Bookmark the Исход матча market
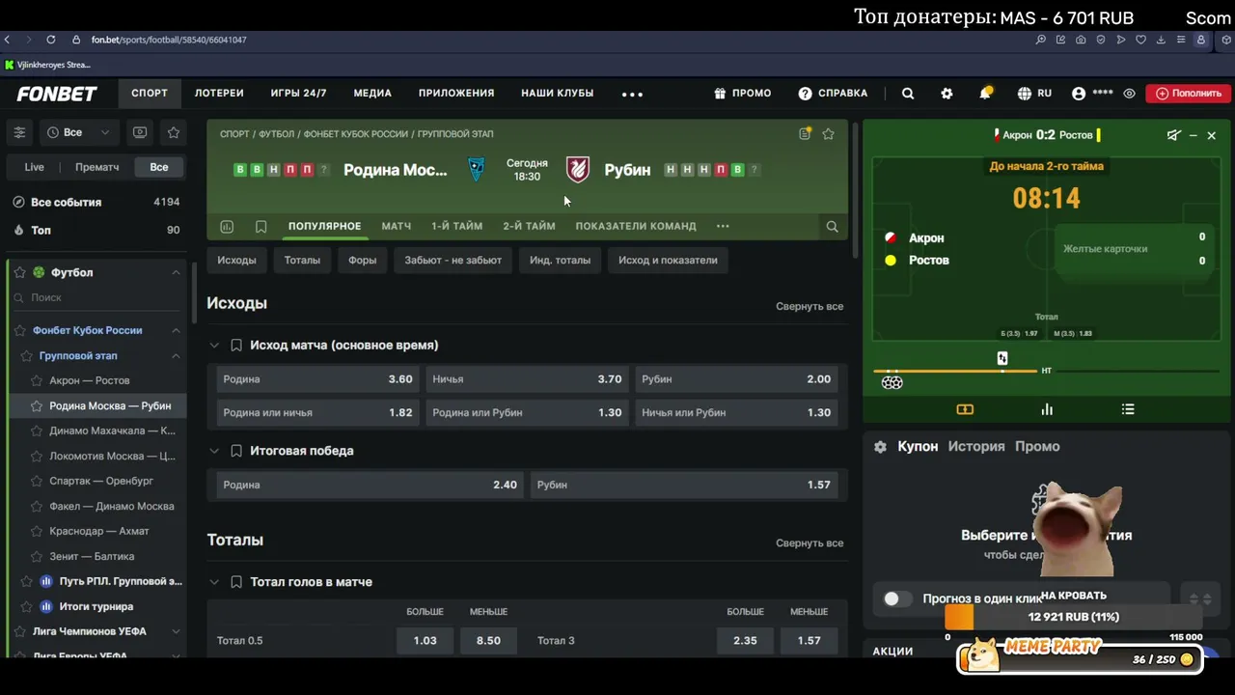 (236, 345)
